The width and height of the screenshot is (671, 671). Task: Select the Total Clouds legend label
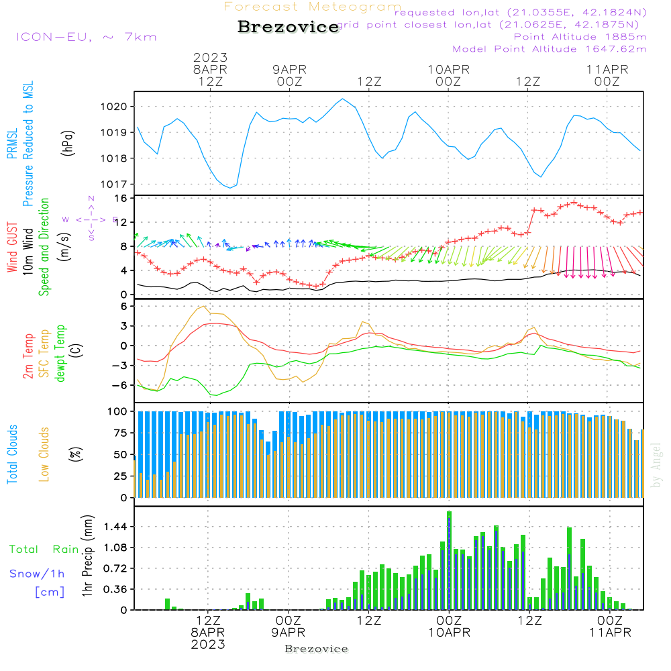point(12,454)
